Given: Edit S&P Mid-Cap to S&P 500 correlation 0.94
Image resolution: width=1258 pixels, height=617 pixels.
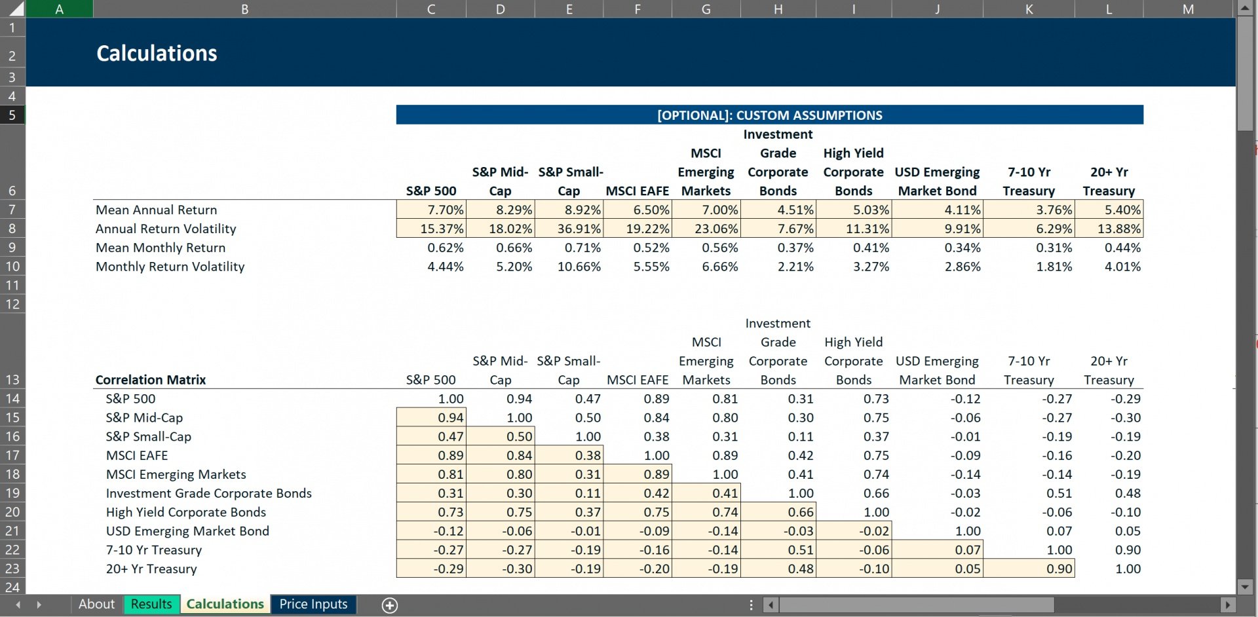Looking at the screenshot, I should pyautogui.click(x=431, y=417).
